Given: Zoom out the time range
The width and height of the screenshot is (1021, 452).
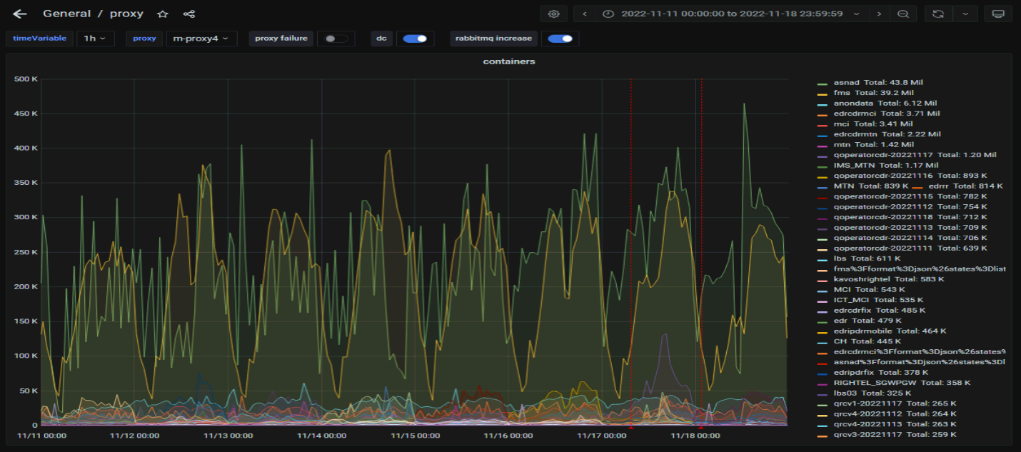Looking at the screenshot, I should click(903, 14).
